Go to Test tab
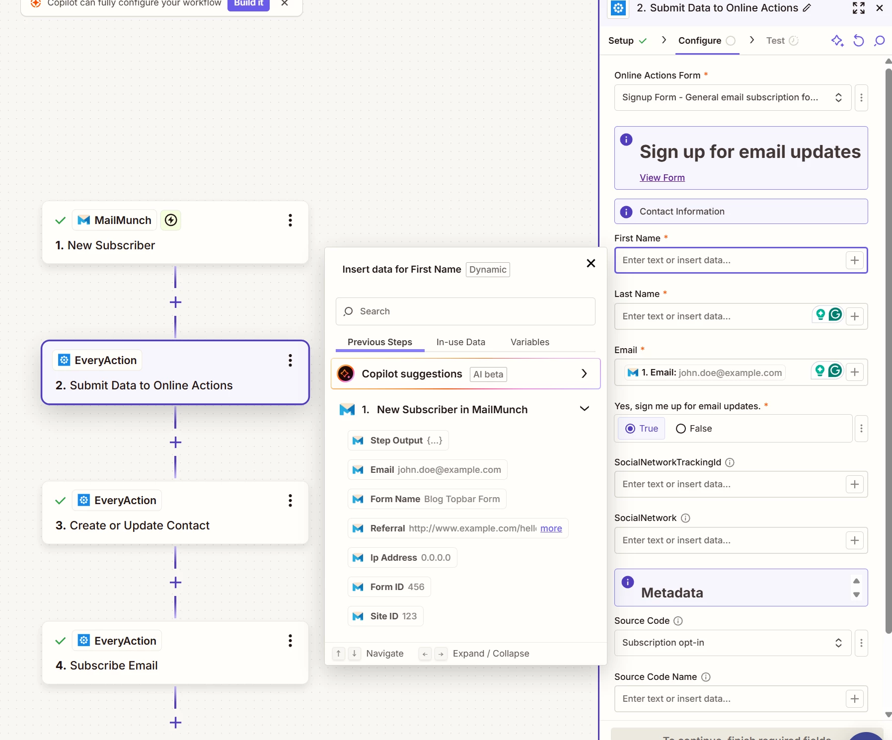The width and height of the screenshot is (892, 740). click(x=782, y=41)
